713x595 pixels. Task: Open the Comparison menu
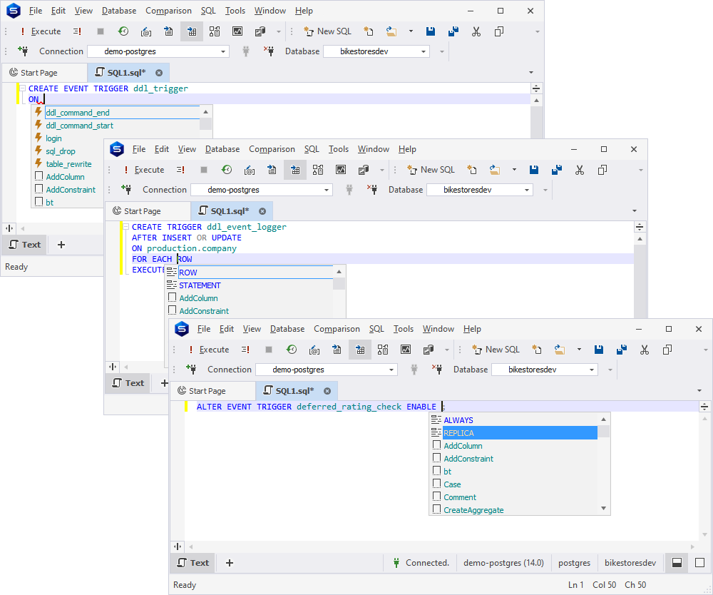click(x=337, y=329)
